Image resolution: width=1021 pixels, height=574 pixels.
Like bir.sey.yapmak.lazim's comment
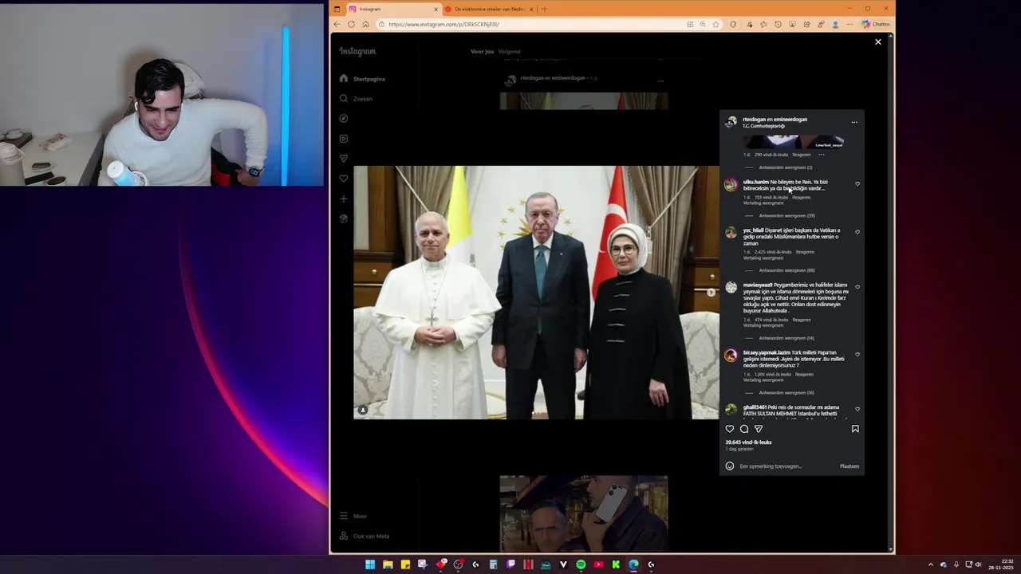tap(857, 355)
